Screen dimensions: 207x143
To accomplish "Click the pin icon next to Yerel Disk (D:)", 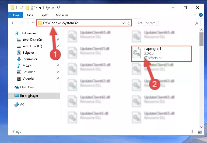I will [x=58, y=46].
